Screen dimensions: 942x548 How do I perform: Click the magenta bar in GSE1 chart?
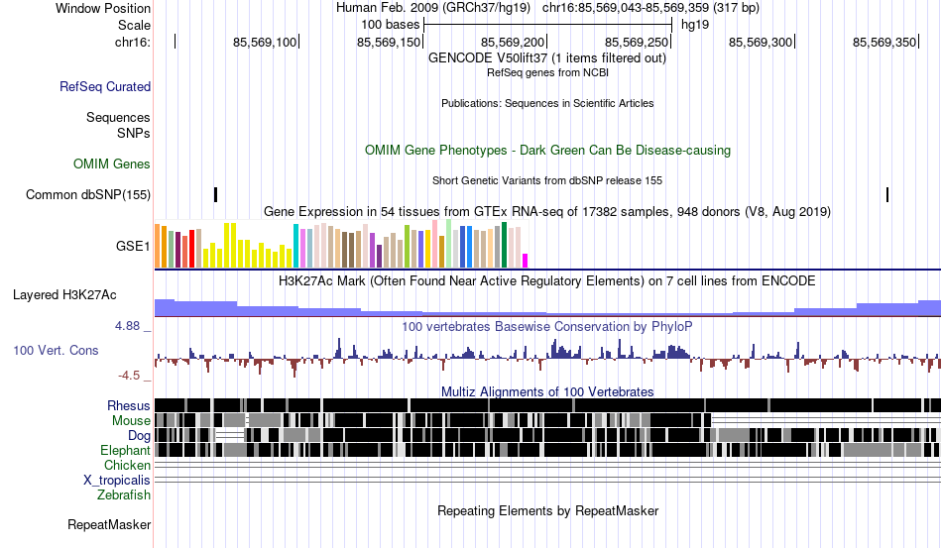(526, 261)
